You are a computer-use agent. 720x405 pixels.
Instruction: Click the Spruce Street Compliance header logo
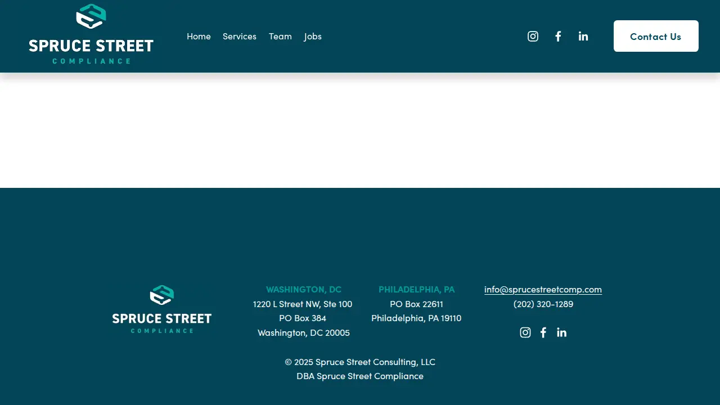91,34
